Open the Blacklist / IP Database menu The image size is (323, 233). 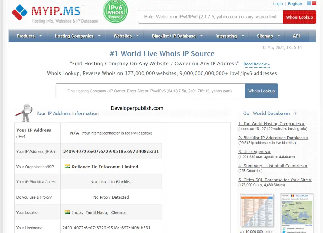pyautogui.click(x=173, y=36)
